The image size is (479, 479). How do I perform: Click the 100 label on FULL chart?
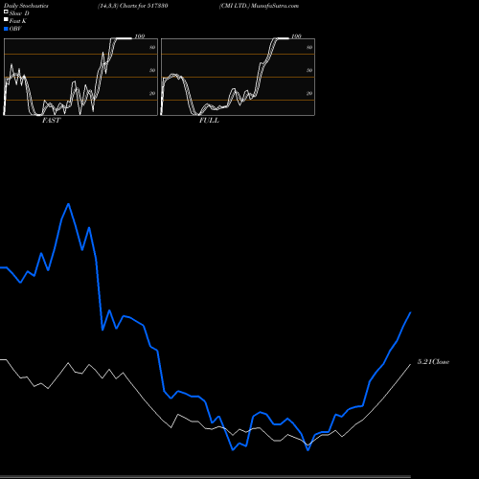point(296,36)
